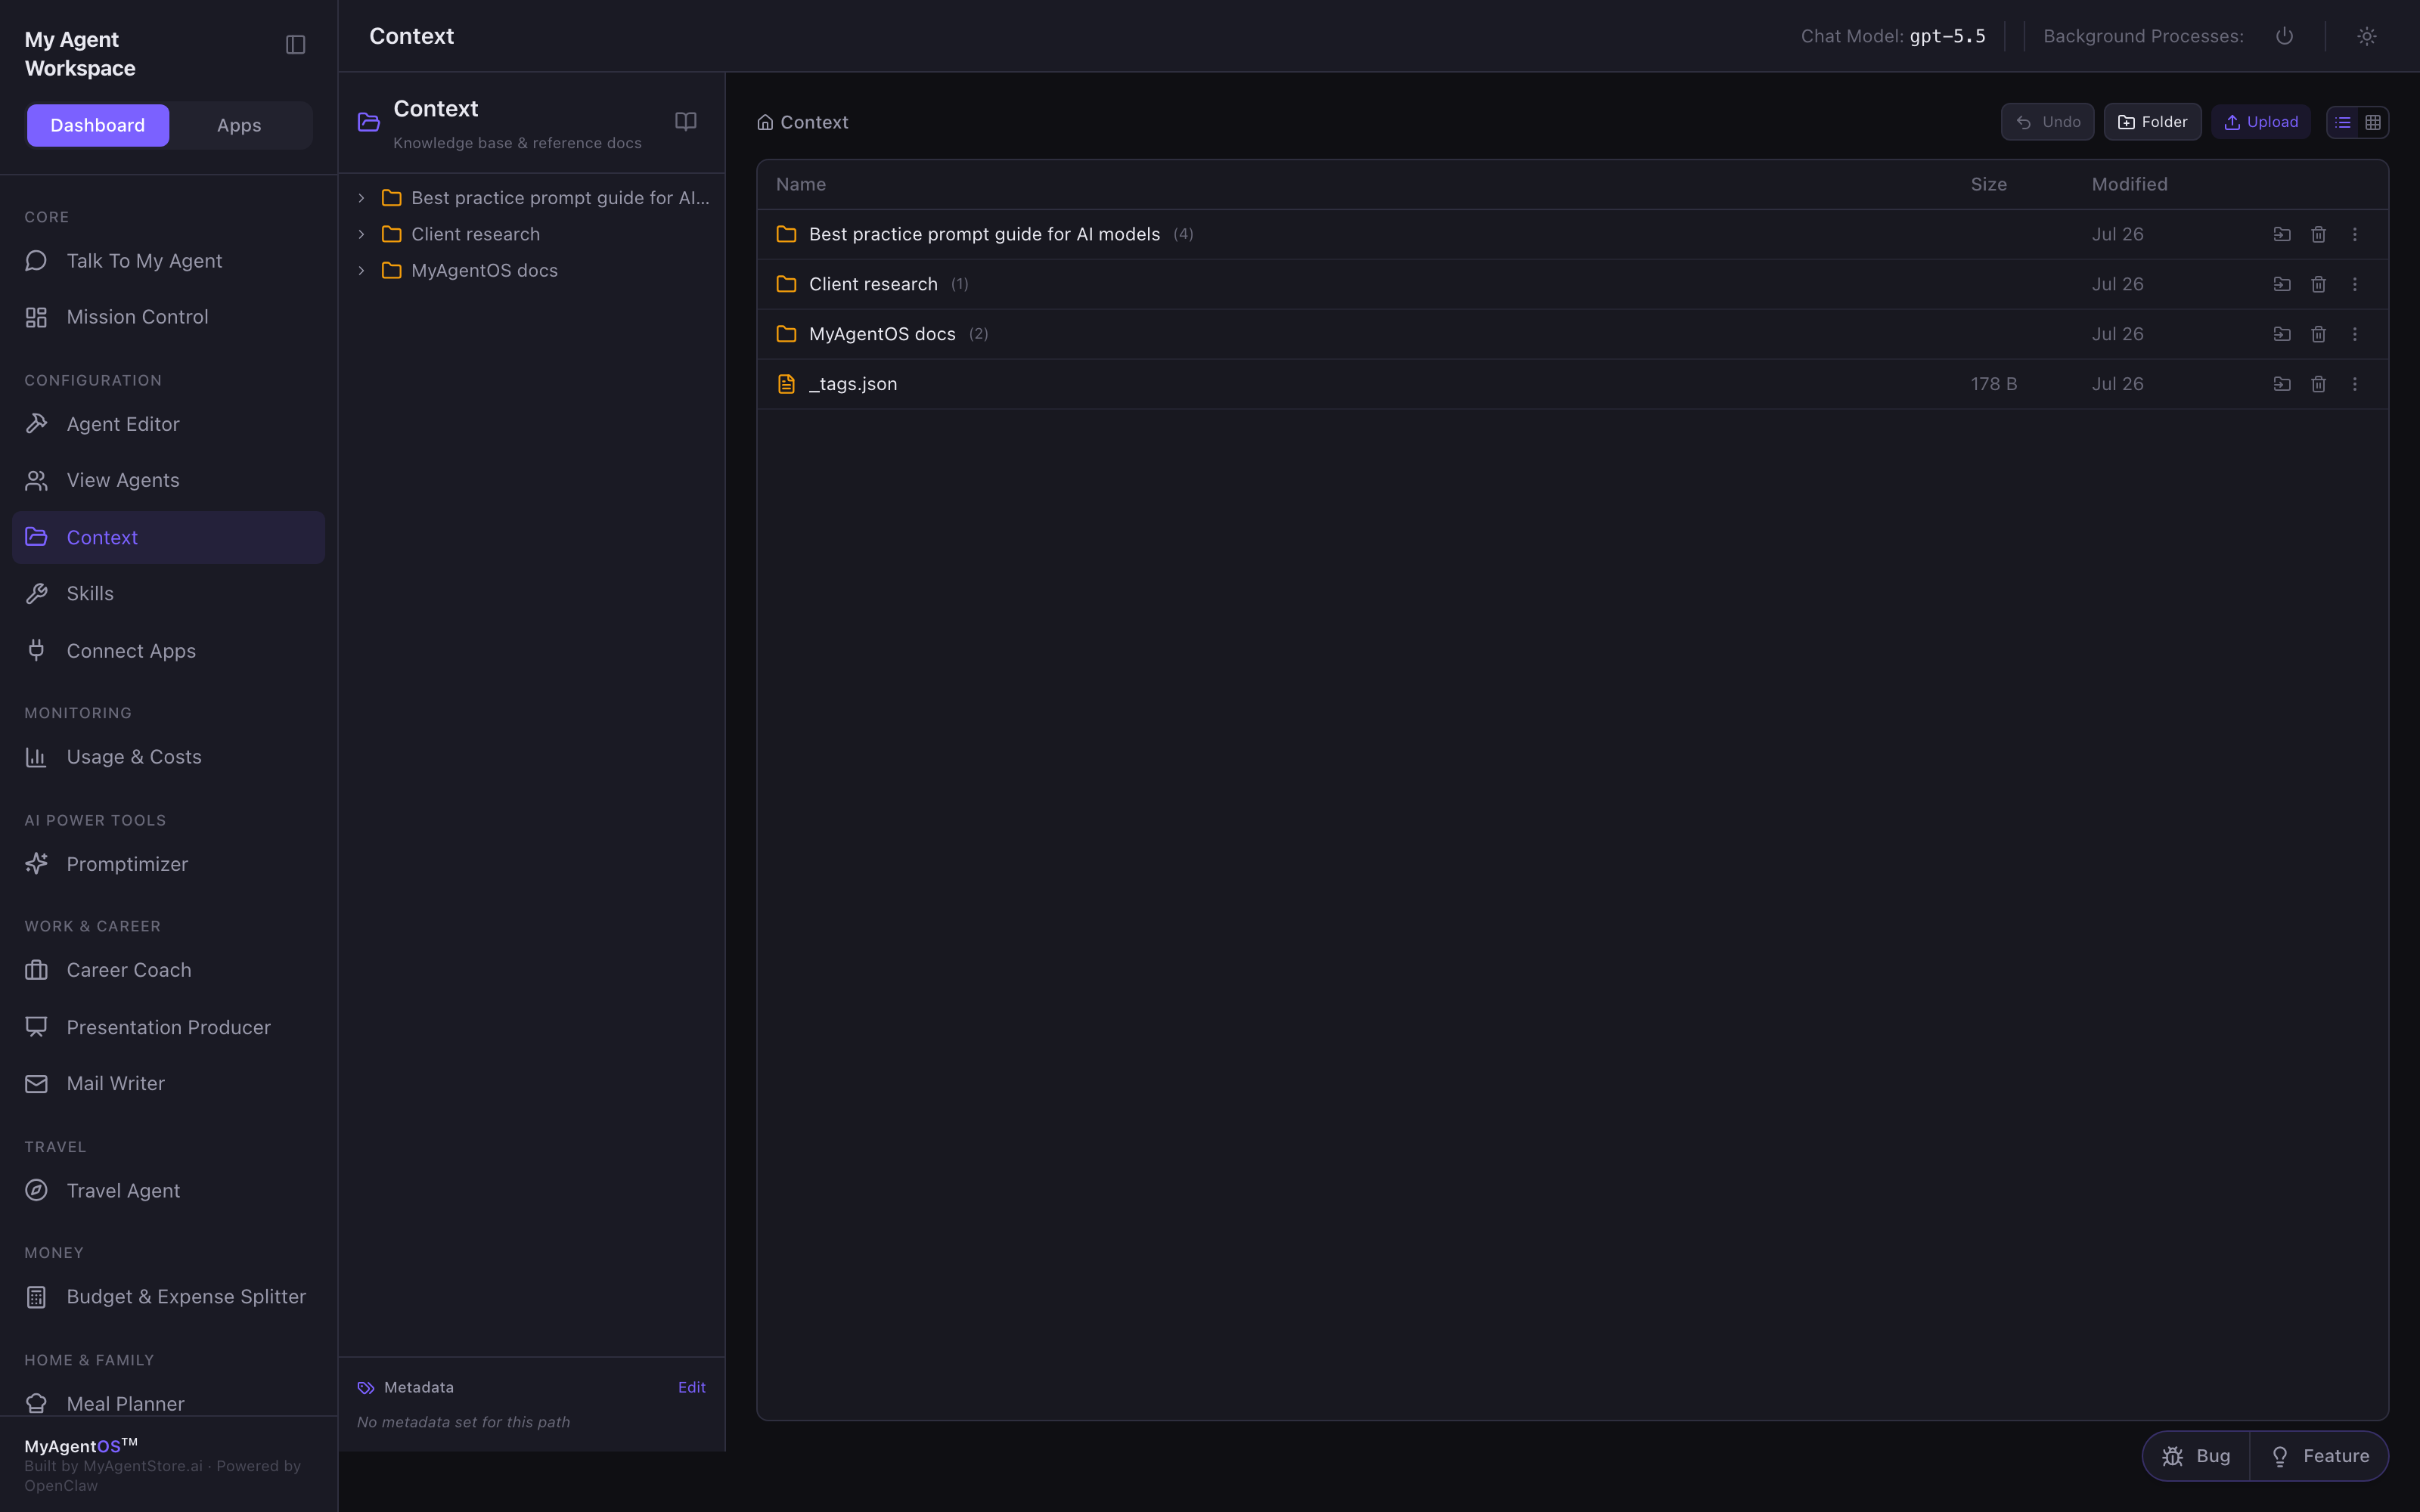The height and width of the screenshot is (1512, 2420).
Task: Expand Client research tree folder chevron
Action: [x=361, y=234]
